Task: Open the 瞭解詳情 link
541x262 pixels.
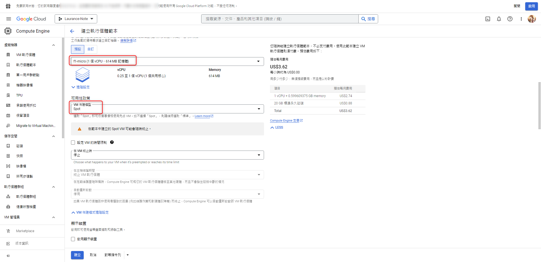Action: [128, 41]
